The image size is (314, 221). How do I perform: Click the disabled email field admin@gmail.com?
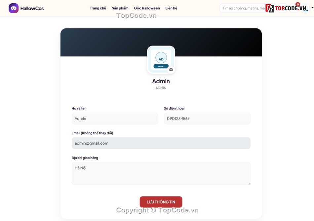click(x=161, y=143)
